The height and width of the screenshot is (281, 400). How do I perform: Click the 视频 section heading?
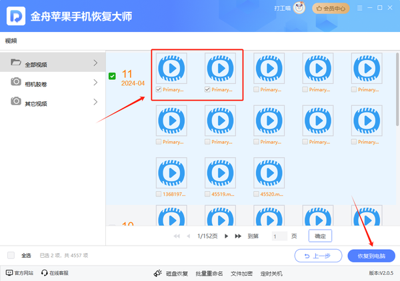click(x=11, y=41)
